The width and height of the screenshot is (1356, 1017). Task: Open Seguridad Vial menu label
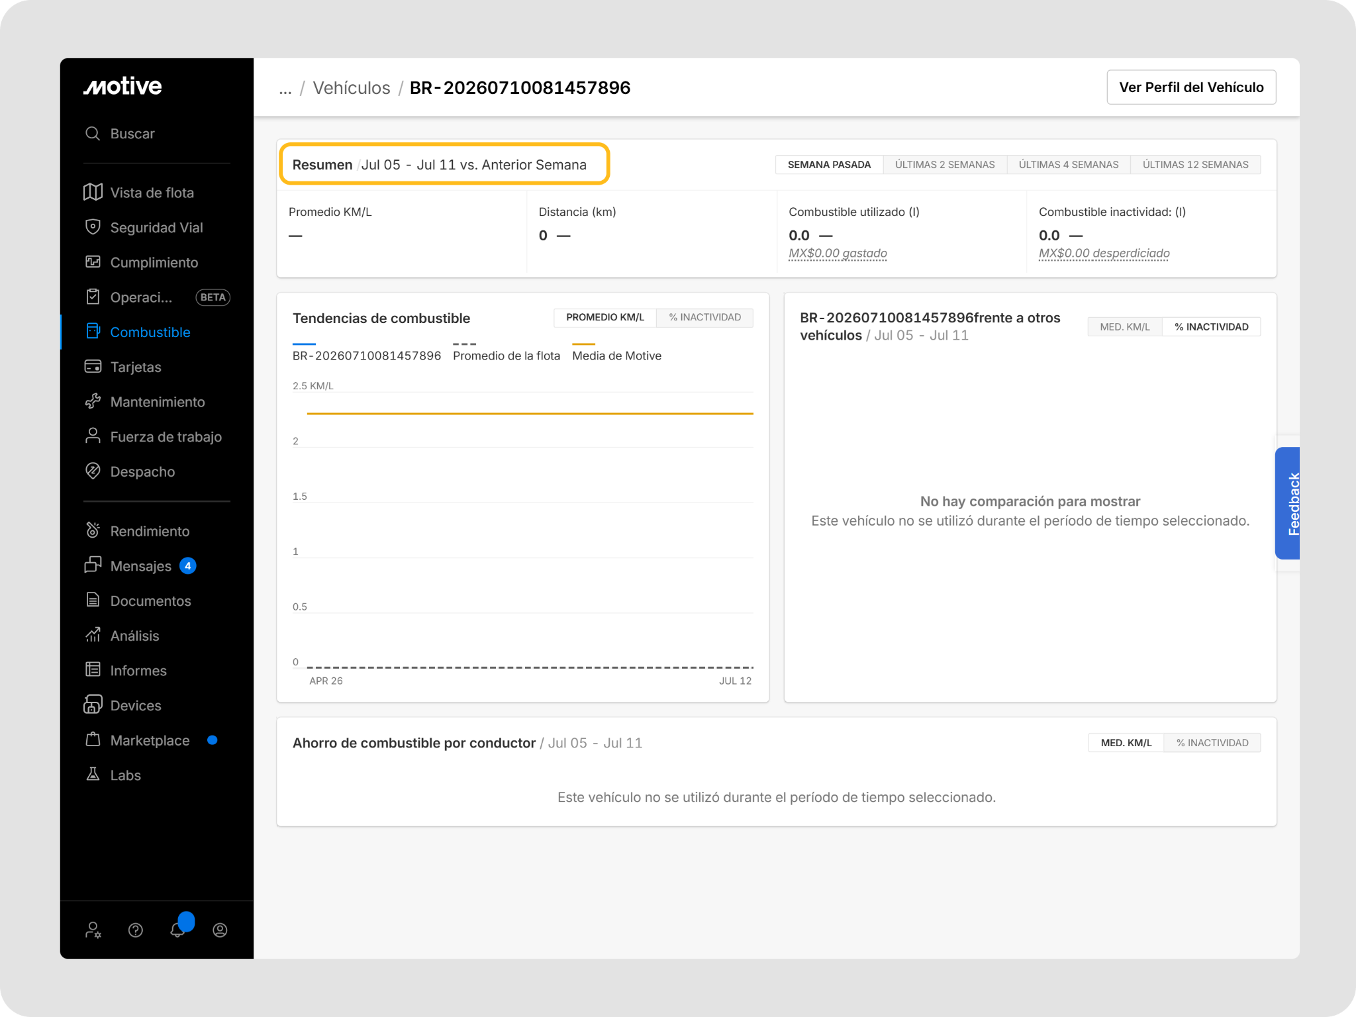[x=157, y=228]
